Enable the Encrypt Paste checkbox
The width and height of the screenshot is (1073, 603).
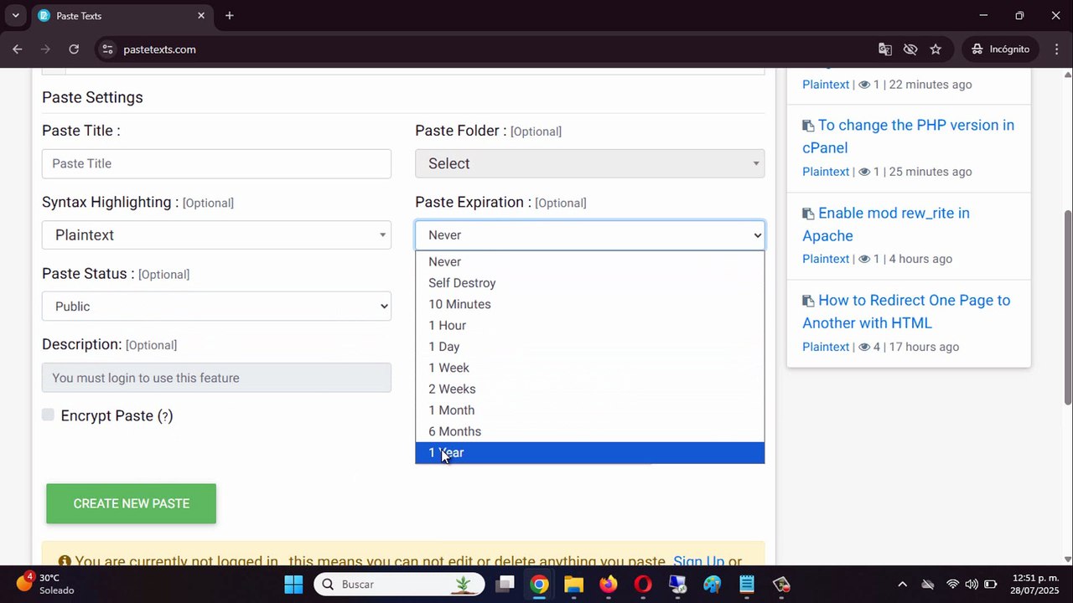point(48,415)
